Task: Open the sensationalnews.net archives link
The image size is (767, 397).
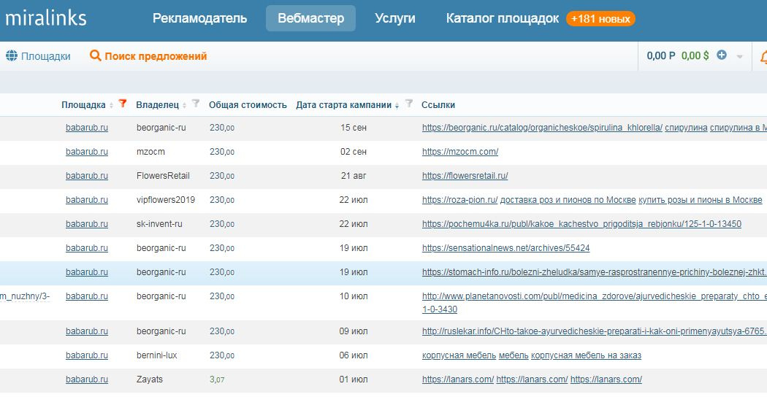Action: point(505,248)
